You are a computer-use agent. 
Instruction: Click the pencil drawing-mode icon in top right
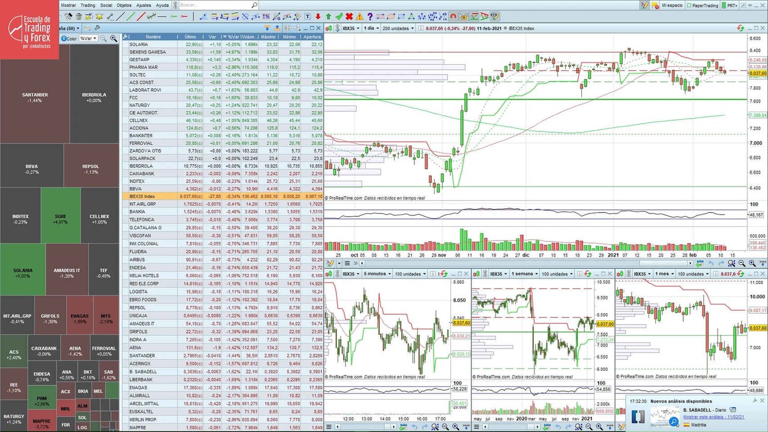coord(644,5)
